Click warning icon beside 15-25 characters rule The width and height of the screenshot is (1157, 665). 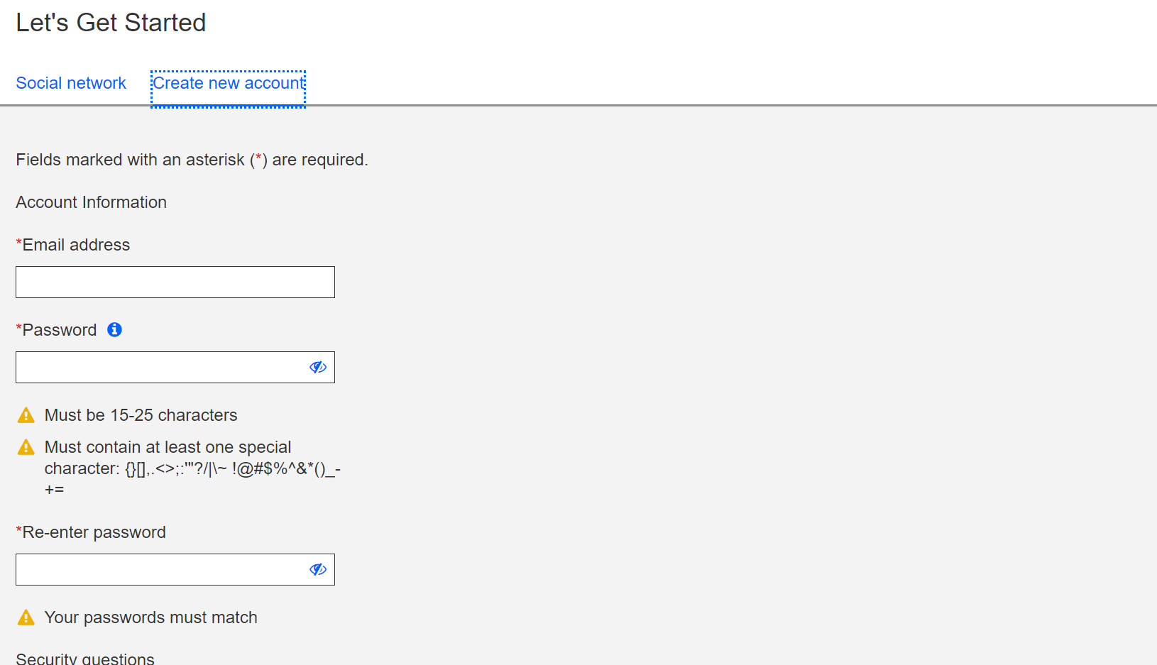pos(26,415)
